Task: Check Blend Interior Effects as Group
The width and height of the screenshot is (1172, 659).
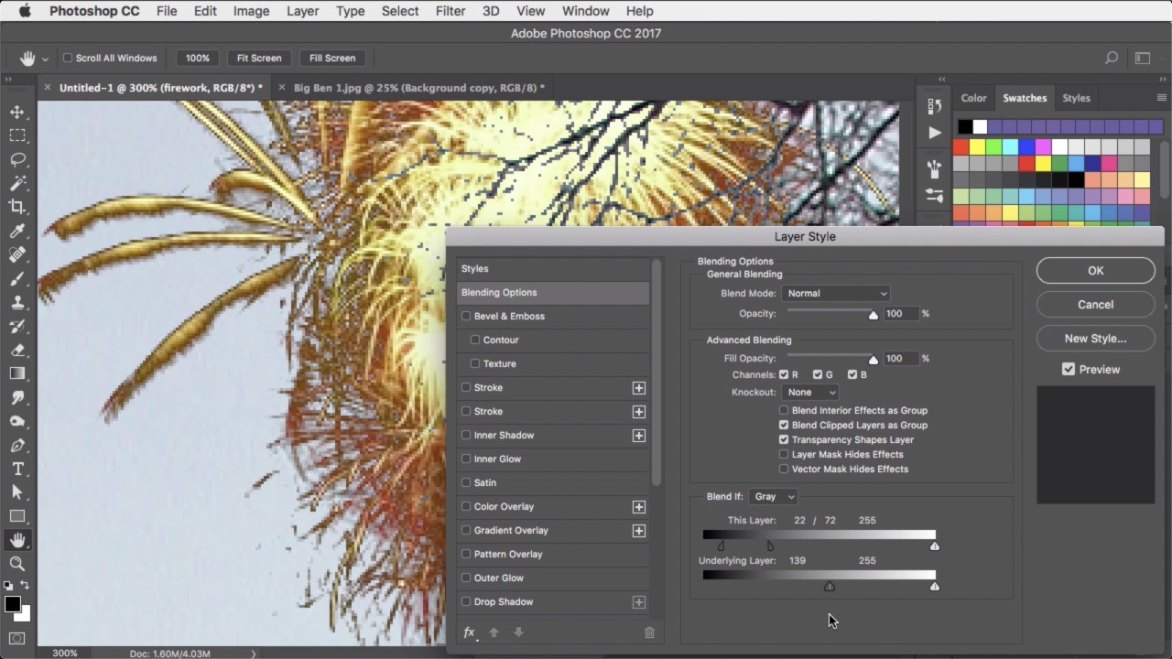Action: point(784,410)
